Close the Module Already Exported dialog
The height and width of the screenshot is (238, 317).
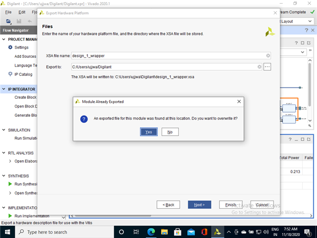[239, 101]
